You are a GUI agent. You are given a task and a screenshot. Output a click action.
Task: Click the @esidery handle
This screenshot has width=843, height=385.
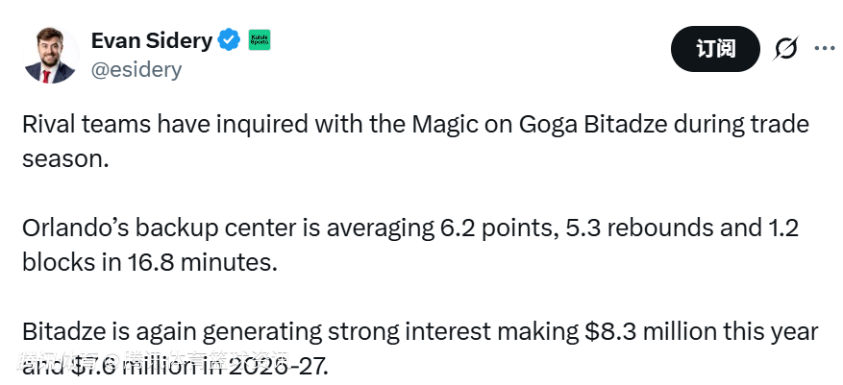tap(136, 69)
